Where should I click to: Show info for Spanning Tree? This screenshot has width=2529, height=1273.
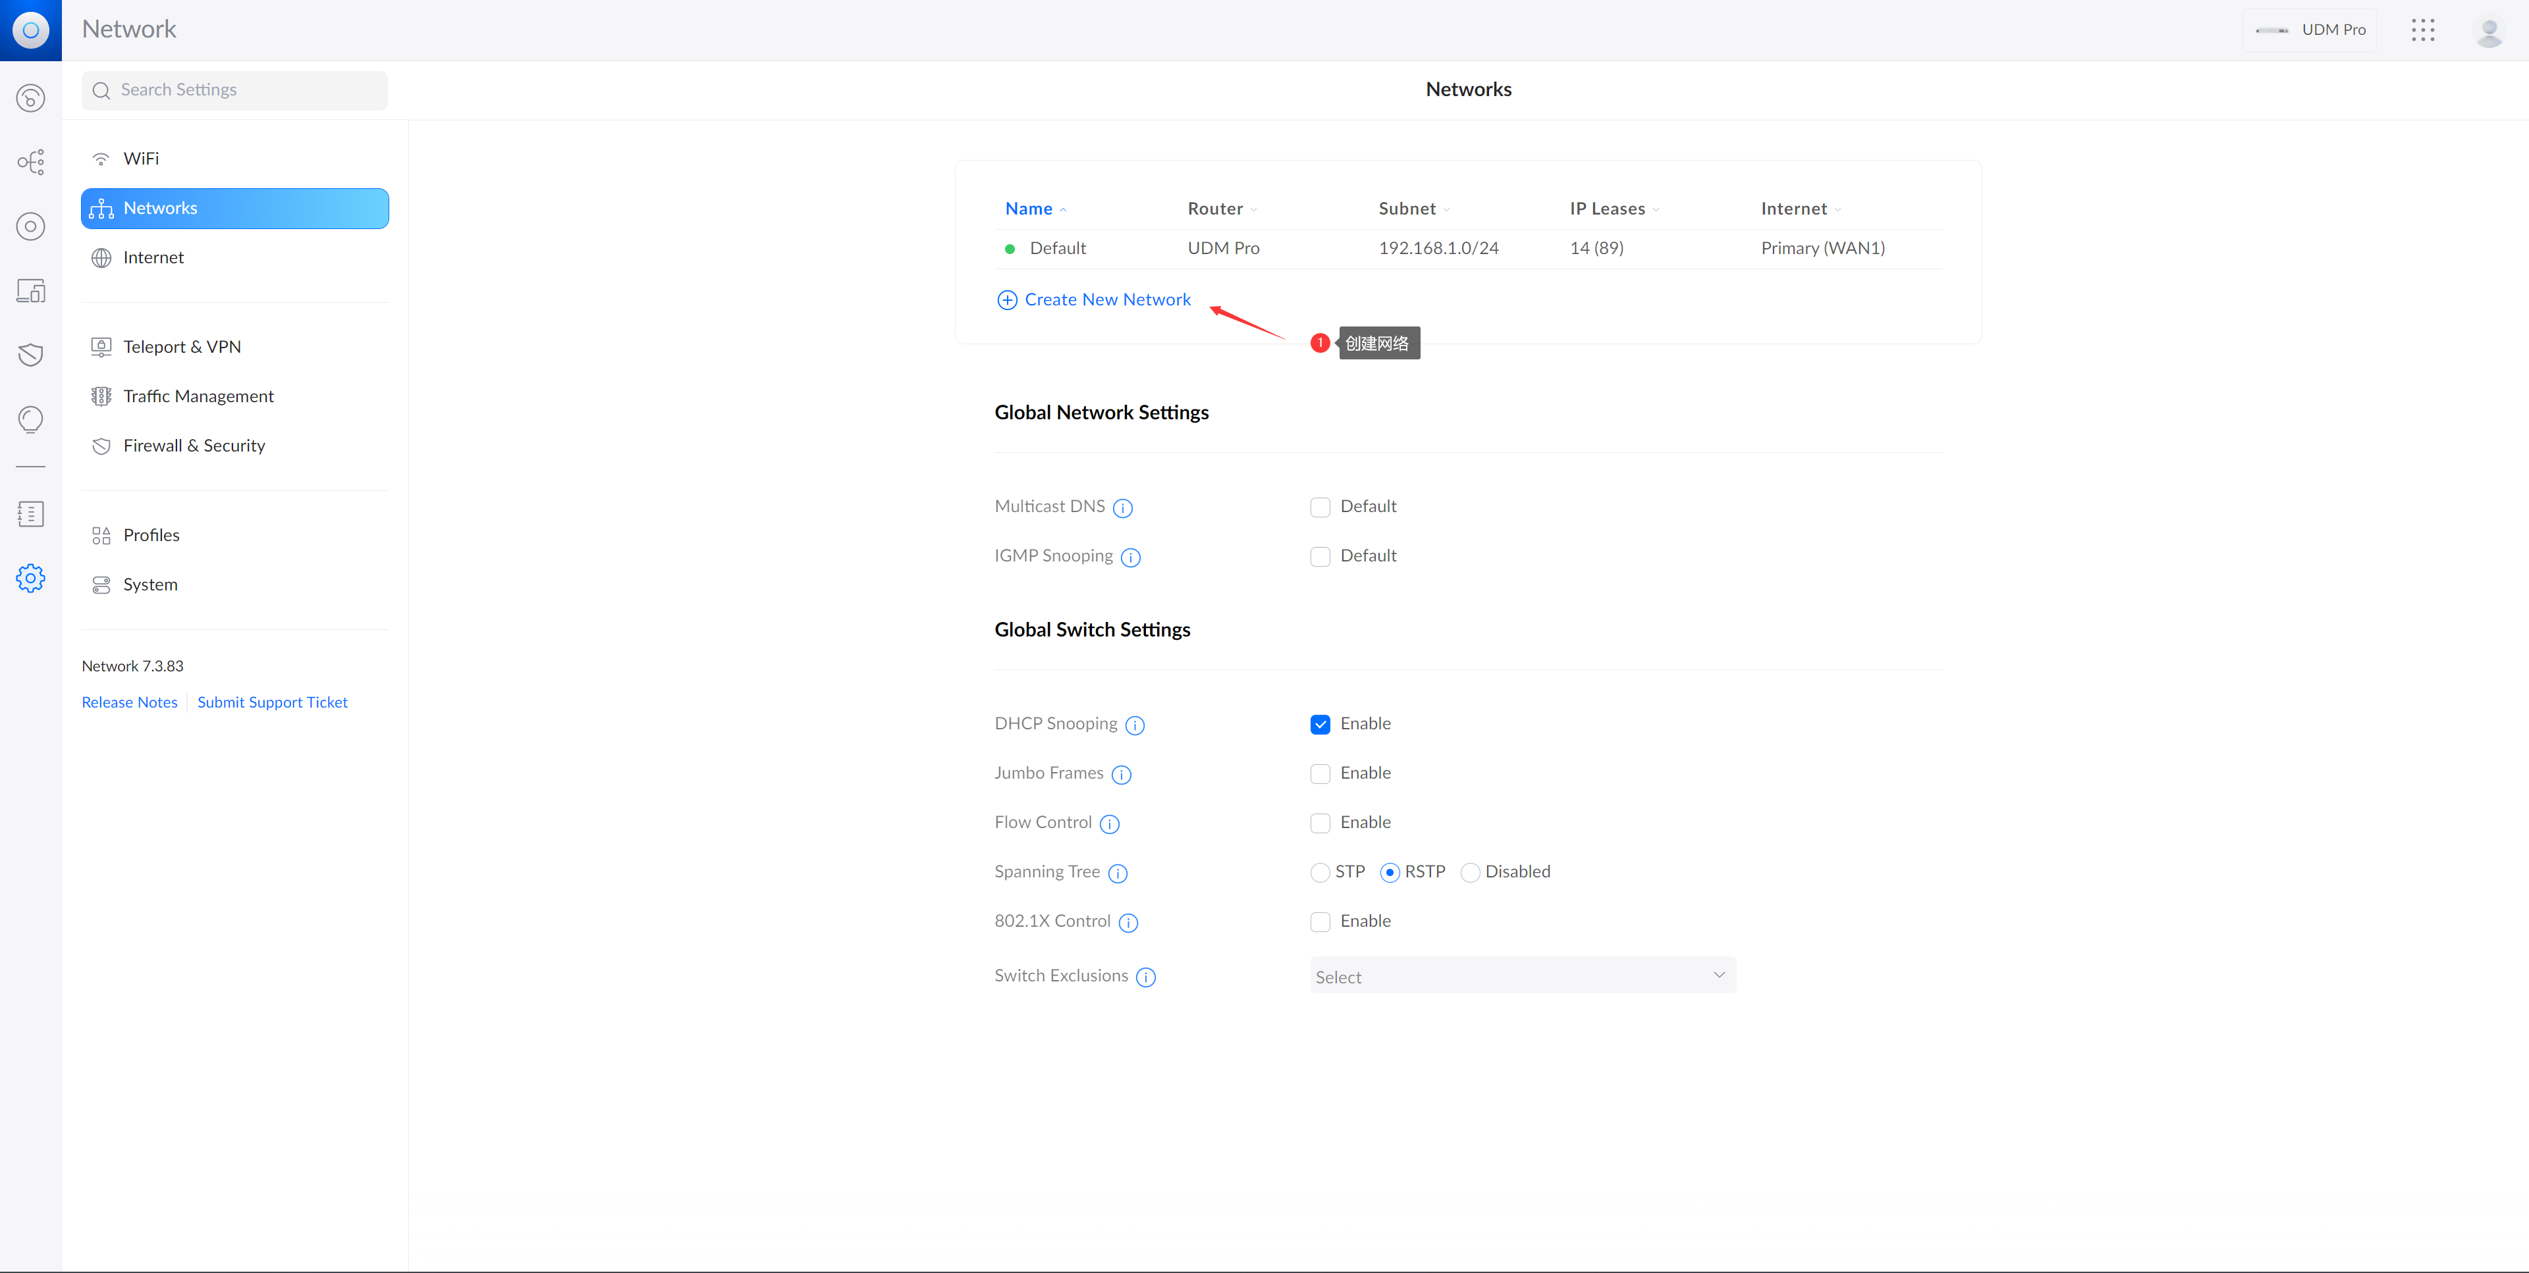1118,873
